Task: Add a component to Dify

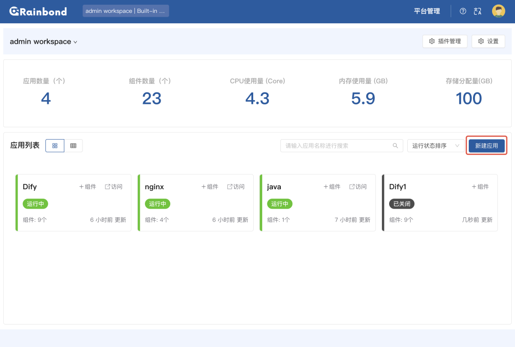Action: 87,187
